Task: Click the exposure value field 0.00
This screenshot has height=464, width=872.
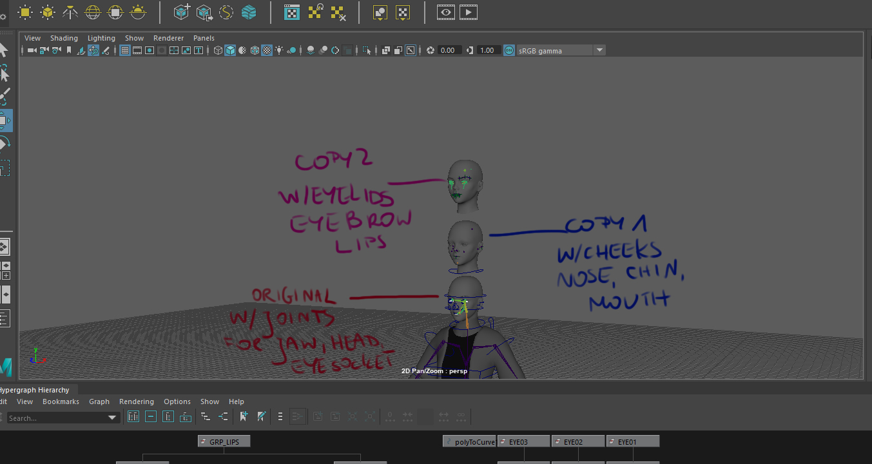Action: point(451,50)
